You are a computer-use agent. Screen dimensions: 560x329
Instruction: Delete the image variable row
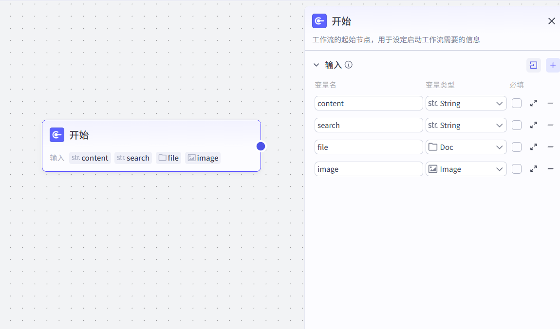[550, 169]
